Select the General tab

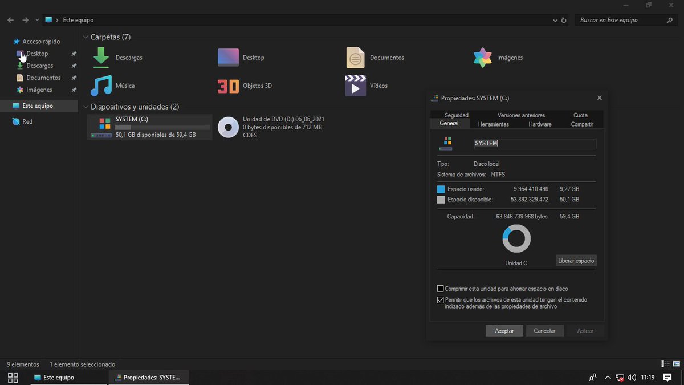(449, 123)
